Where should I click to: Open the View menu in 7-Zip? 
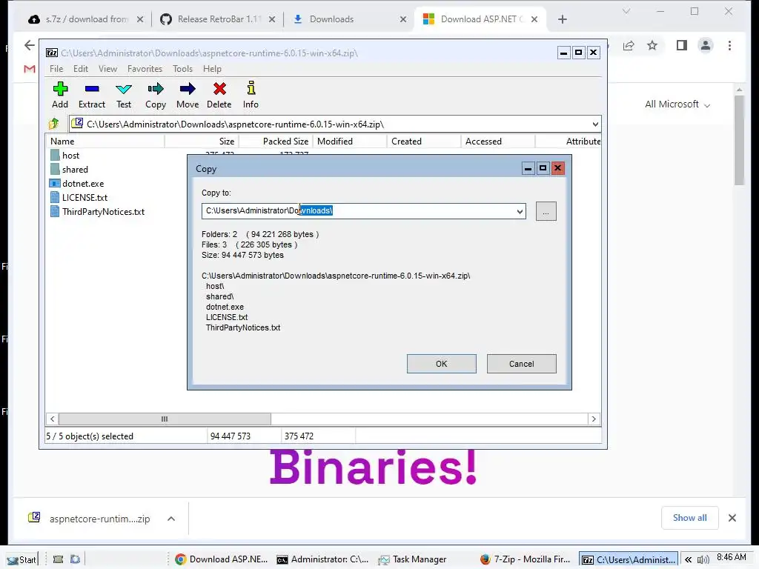click(x=107, y=69)
